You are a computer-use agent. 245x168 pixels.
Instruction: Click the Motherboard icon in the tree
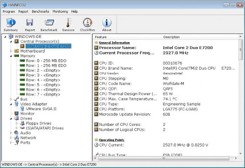coord(16,51)
